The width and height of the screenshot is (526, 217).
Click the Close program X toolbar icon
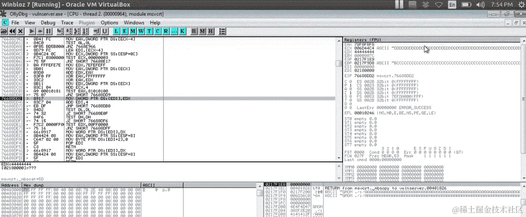pyautogui.click(x=20, y=31)
